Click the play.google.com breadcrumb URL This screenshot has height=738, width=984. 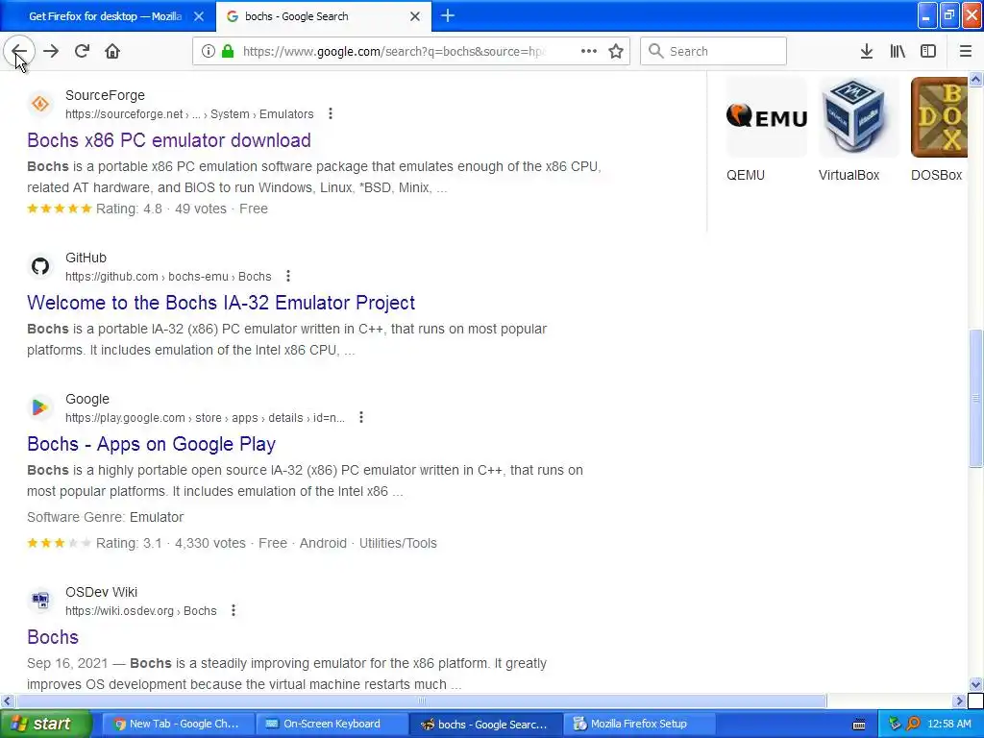pos(206,418)
